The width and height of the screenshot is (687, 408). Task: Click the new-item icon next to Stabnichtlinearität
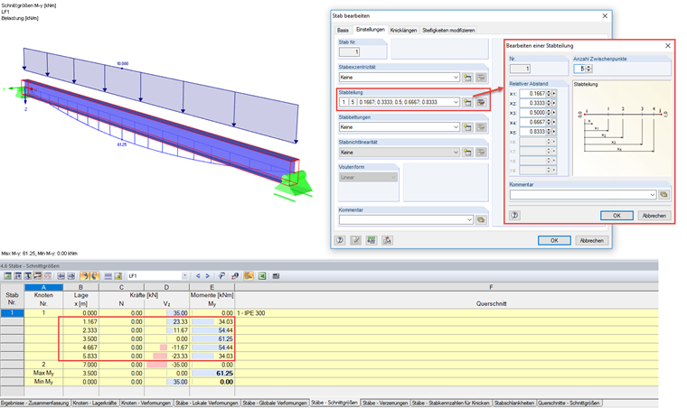tap(468, 153)
